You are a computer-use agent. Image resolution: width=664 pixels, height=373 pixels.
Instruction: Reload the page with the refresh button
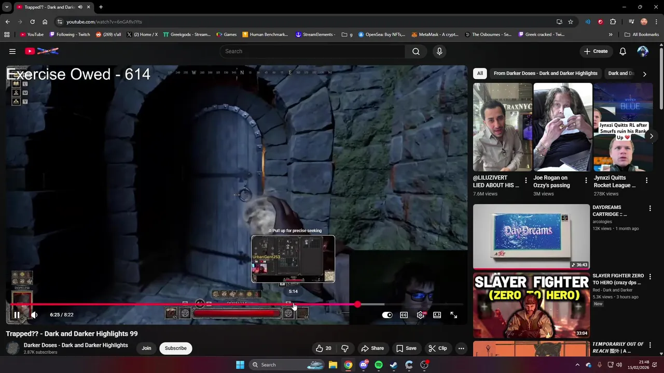click(x=32, y=22)
